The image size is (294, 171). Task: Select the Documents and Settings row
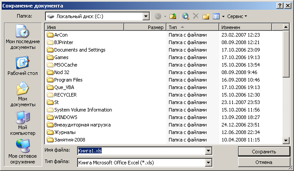163,50
